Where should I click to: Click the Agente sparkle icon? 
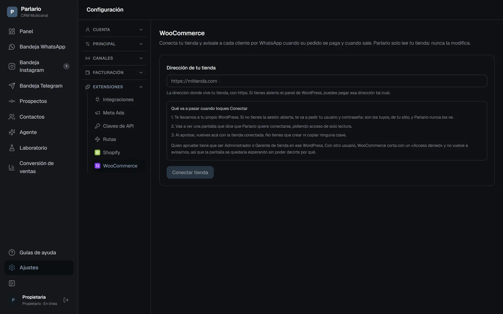[12, 132]
